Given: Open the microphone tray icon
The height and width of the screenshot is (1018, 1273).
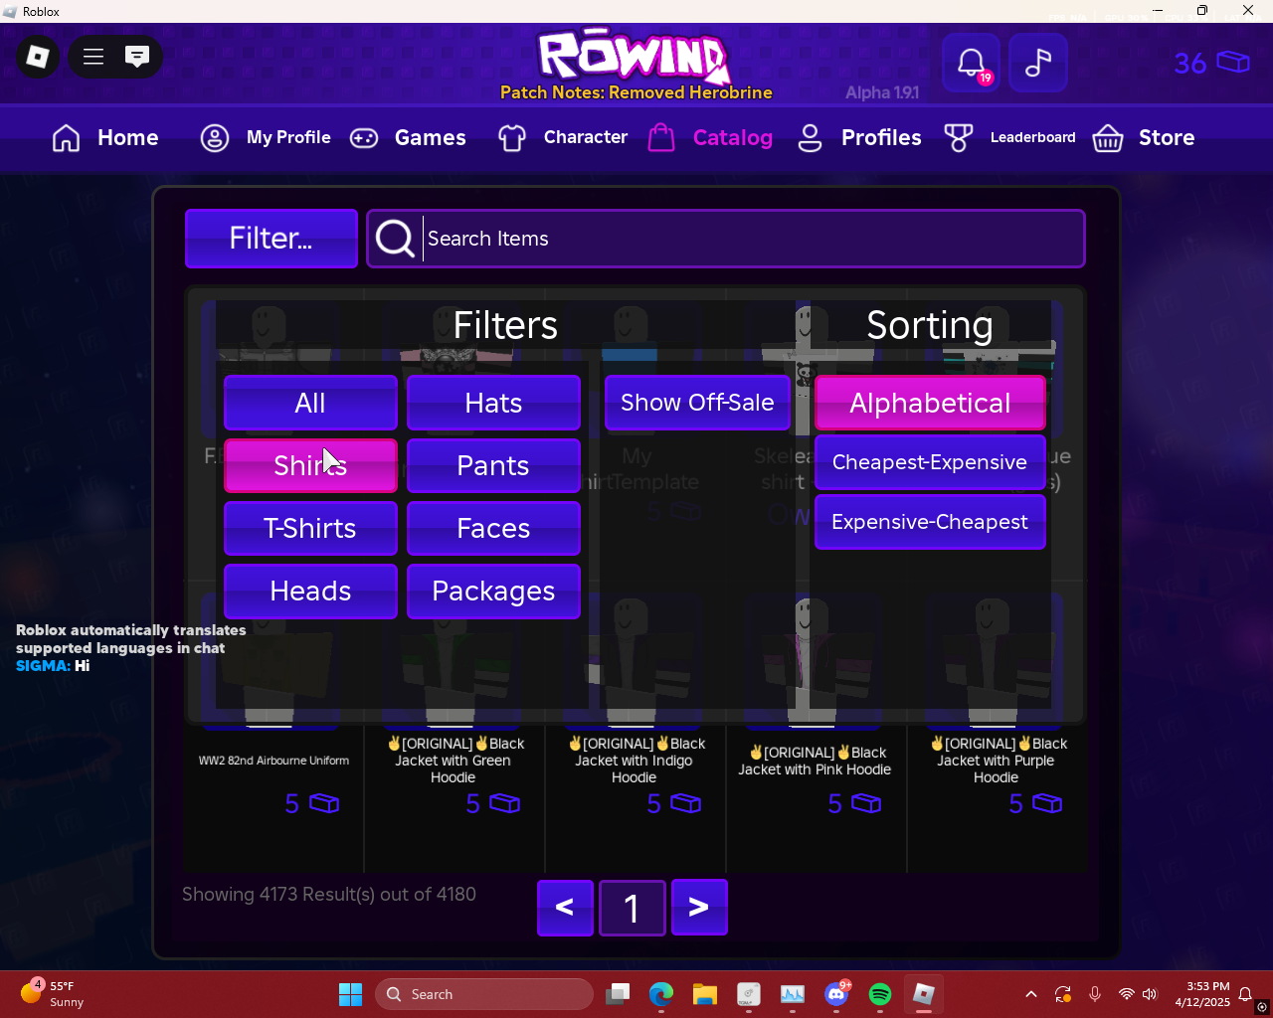Looking at the screenshot, I should click(x=1095, y=994).
